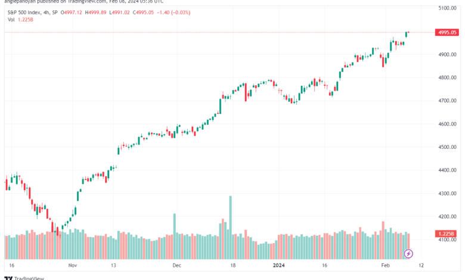Click the Vol indicator label

click(11, 20)
